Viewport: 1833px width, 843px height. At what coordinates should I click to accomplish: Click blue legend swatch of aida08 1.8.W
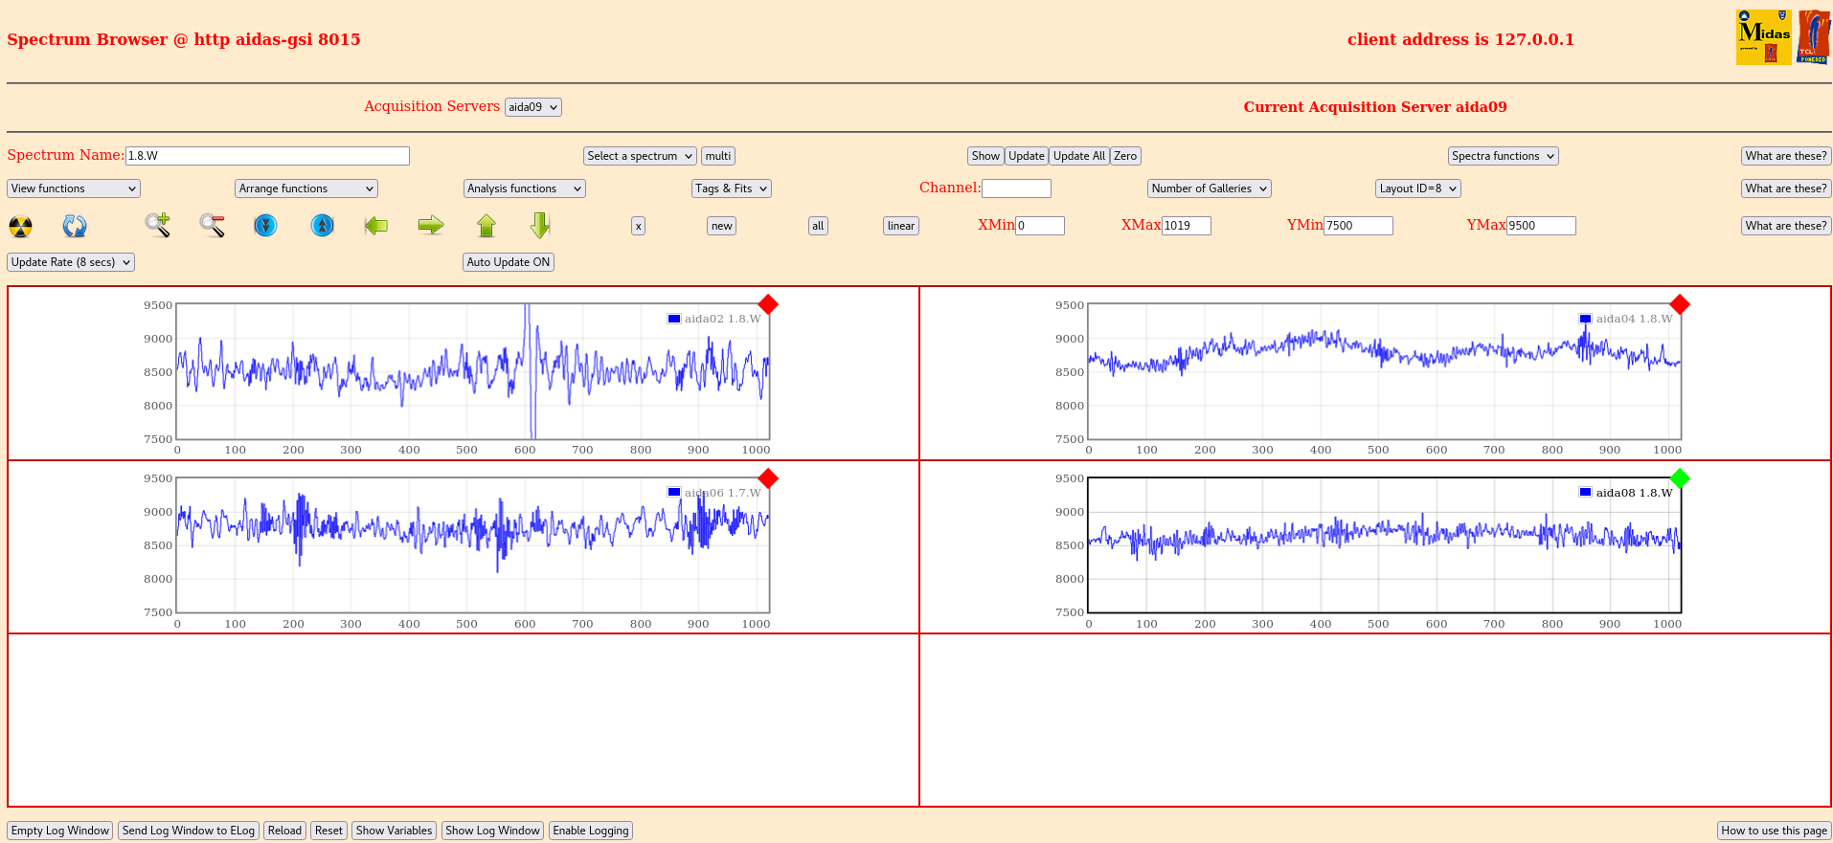[1585, 493]
